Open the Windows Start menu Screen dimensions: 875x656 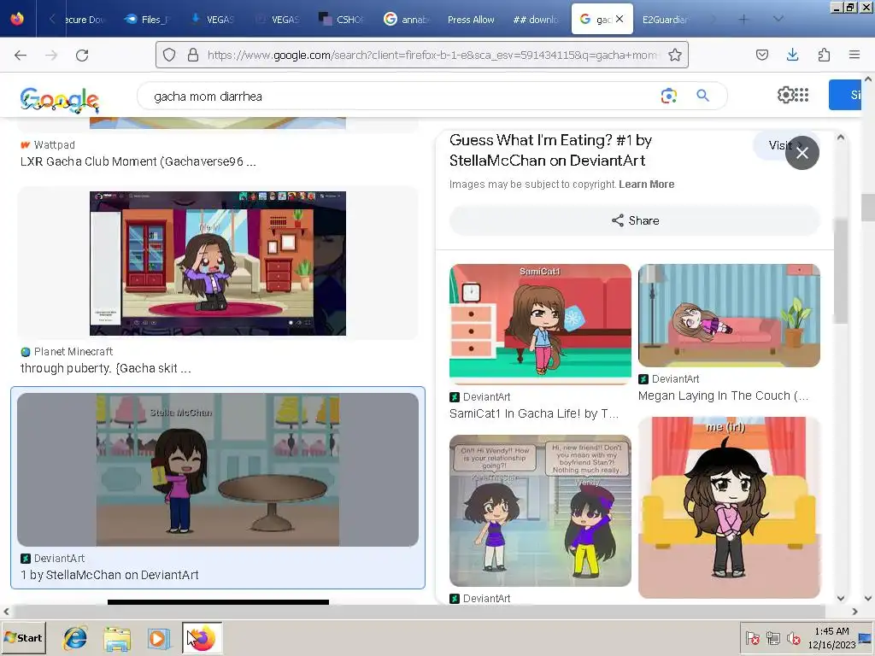[23, 637]
